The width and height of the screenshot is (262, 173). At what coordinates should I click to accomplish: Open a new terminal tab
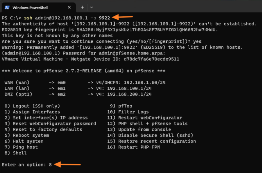[83, 7]
